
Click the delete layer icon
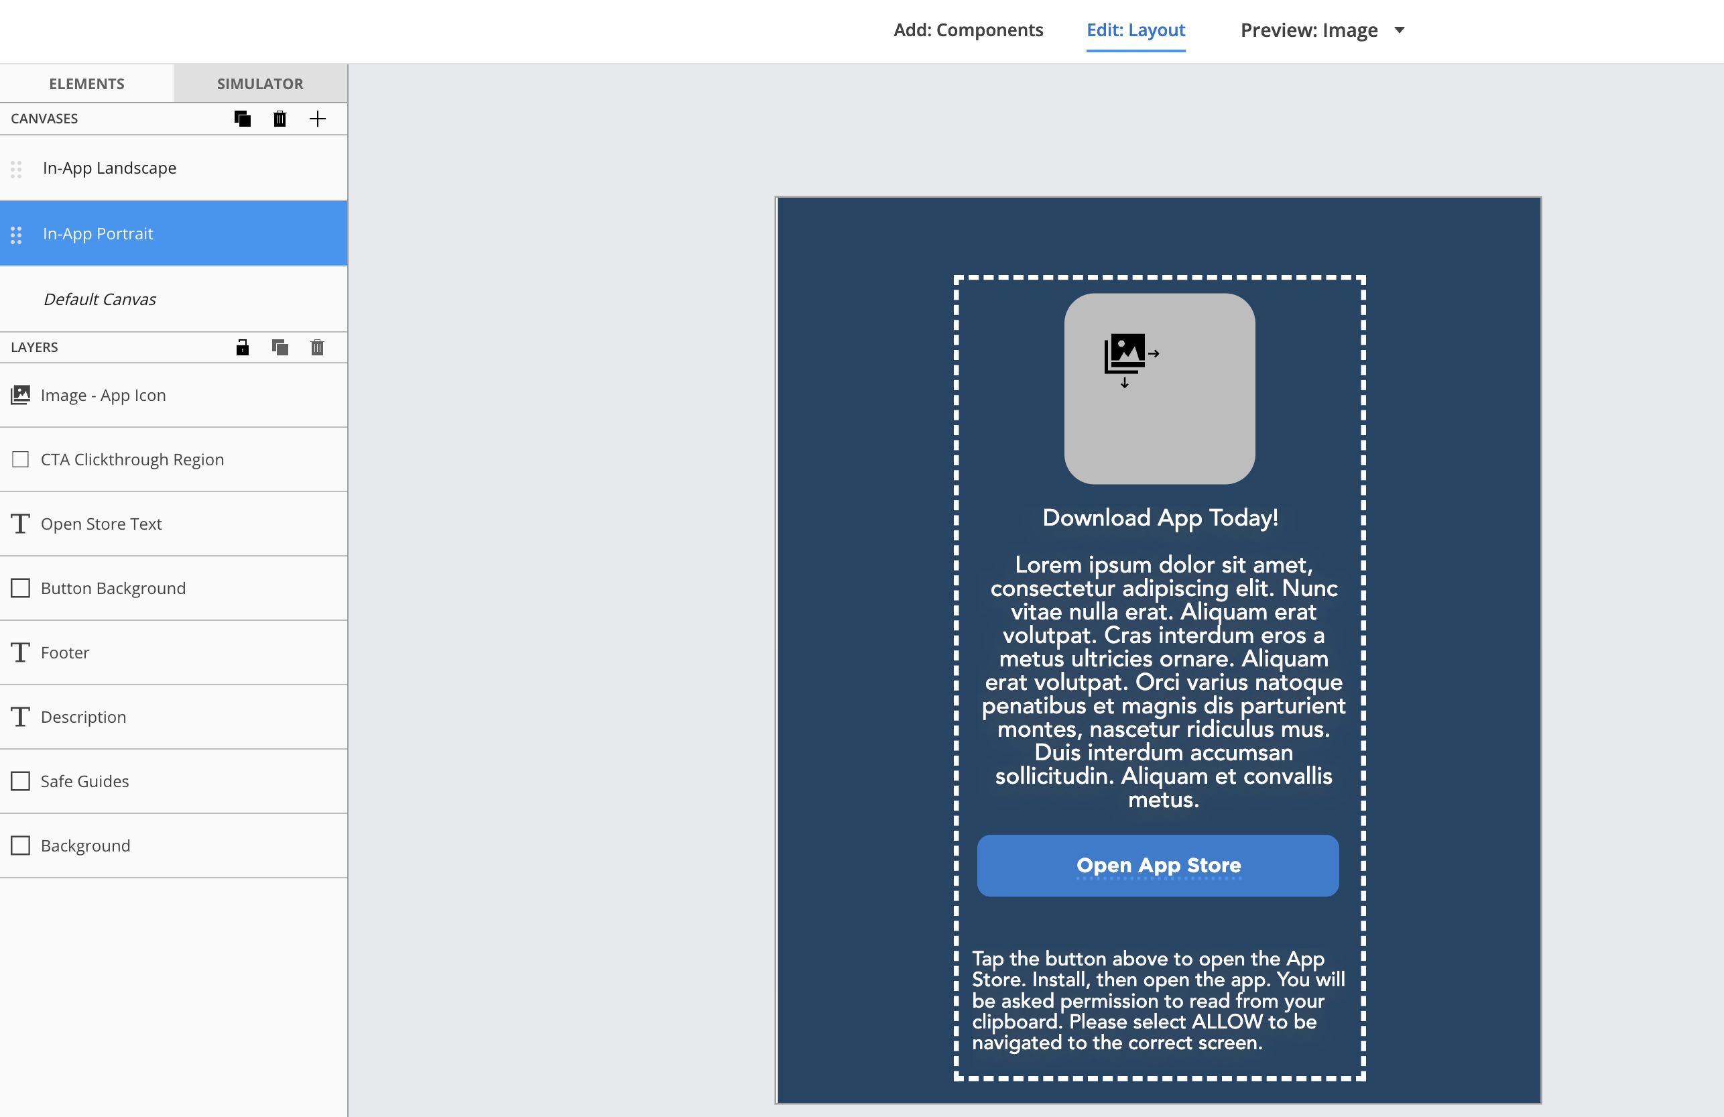click(318, 347)
